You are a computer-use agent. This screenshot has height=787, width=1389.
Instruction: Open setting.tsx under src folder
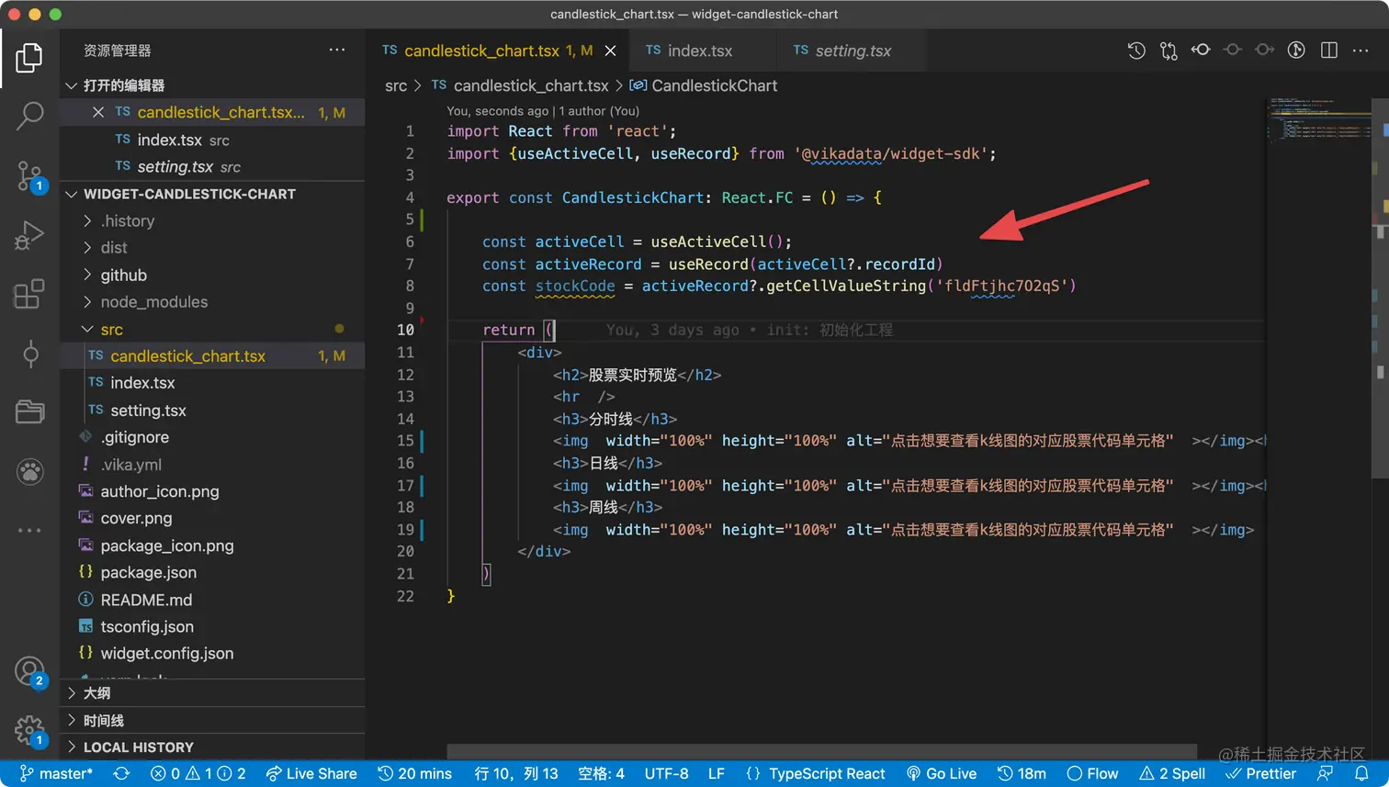(x=212, y=410)
